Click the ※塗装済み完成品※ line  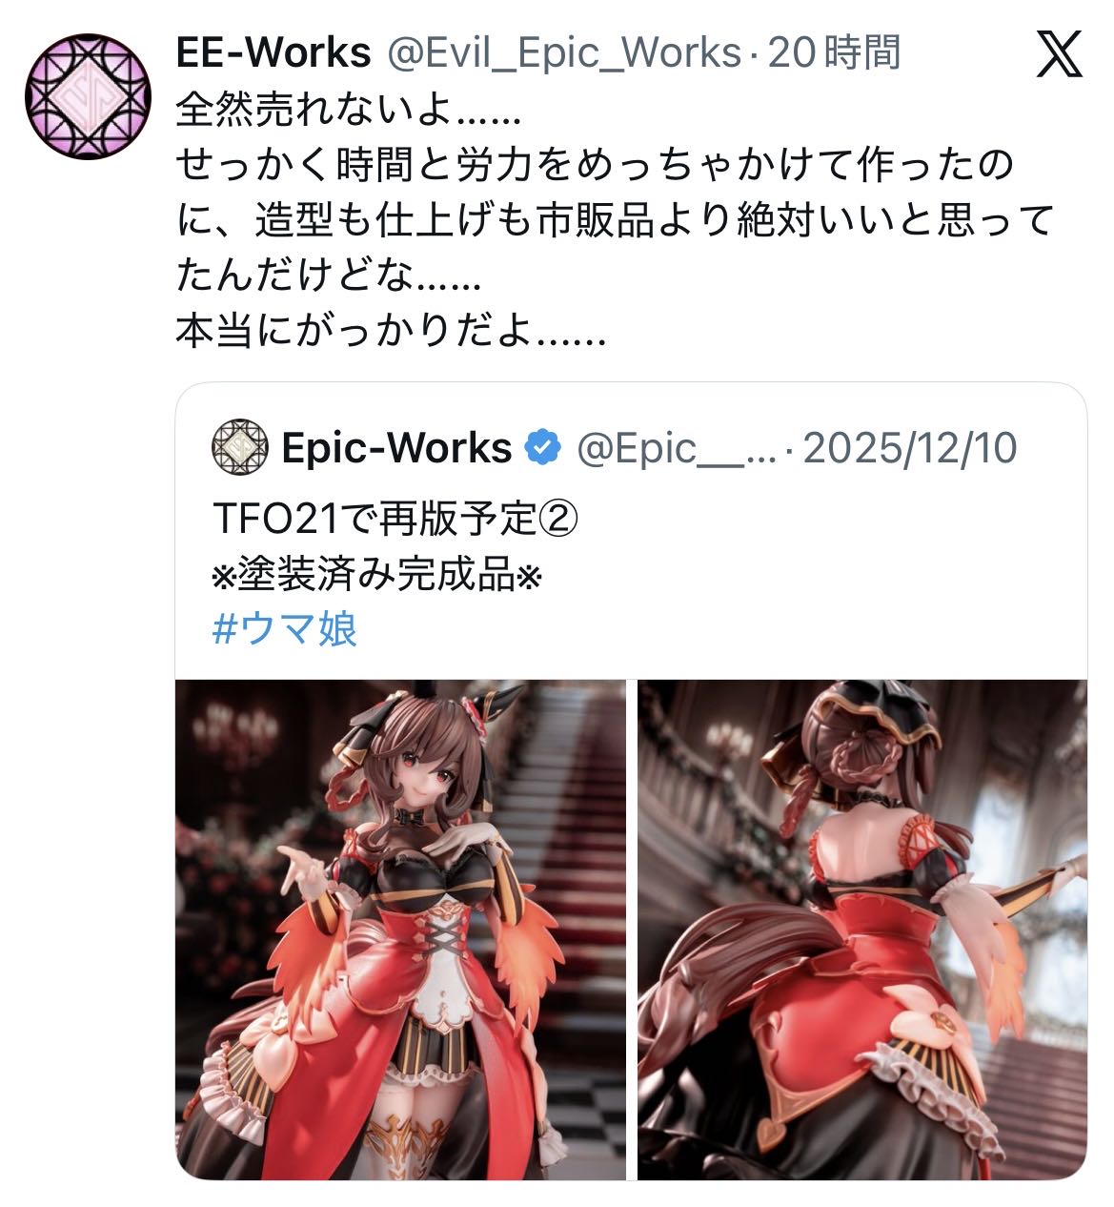(x=376, y=575)
